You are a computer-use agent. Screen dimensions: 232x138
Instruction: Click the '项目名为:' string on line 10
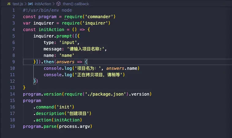click(88, 68)
